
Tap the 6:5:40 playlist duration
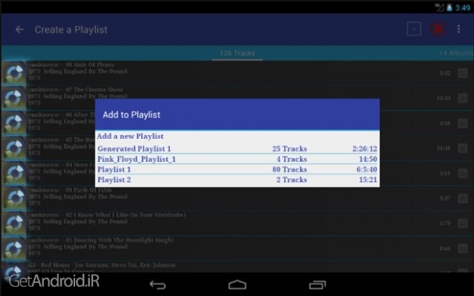367,169
